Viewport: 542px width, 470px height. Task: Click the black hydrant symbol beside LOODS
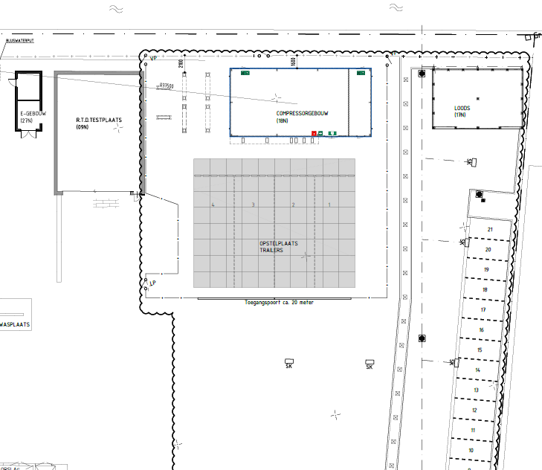tap(422, 74)
